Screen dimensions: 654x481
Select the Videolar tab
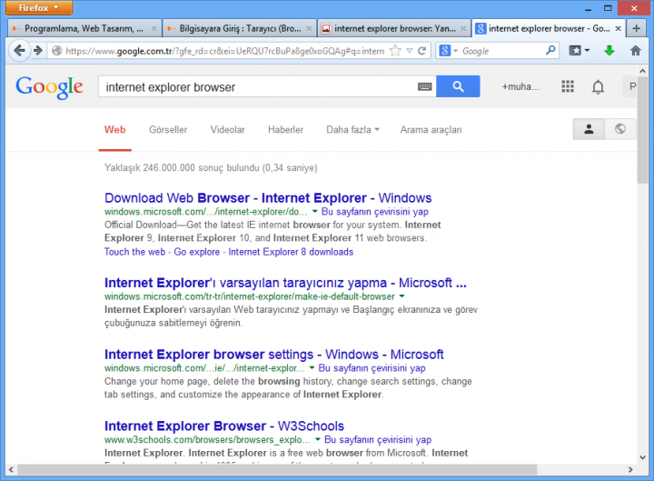(227, 130)
